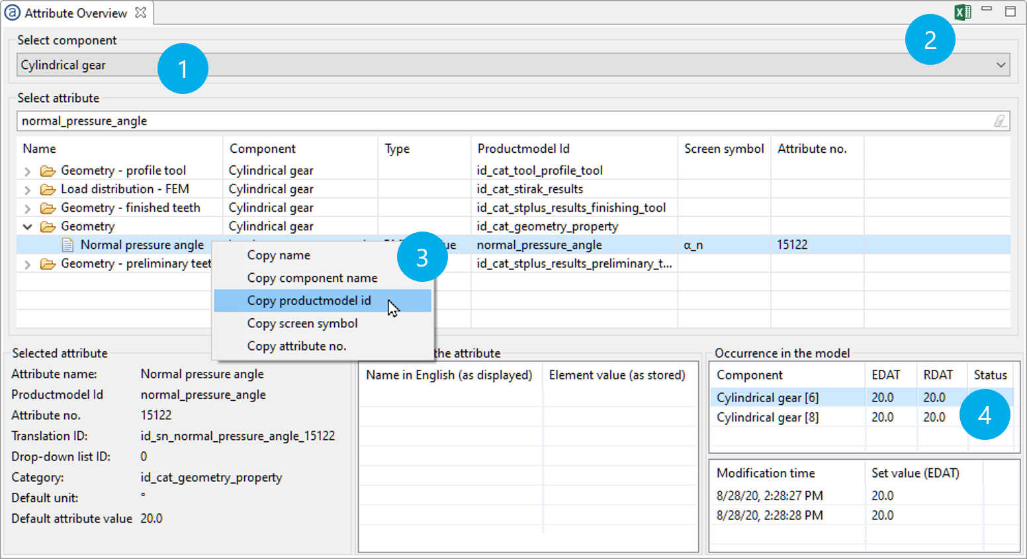Screen dimensions: 1027x559
Task: Click the eraser icon in attribute search field
Action: (x=999, y=121)
